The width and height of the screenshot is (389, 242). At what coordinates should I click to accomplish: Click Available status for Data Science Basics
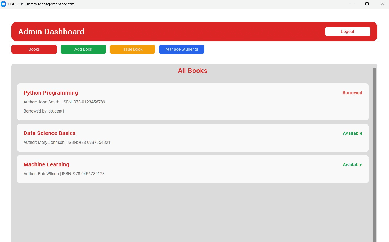352,133
